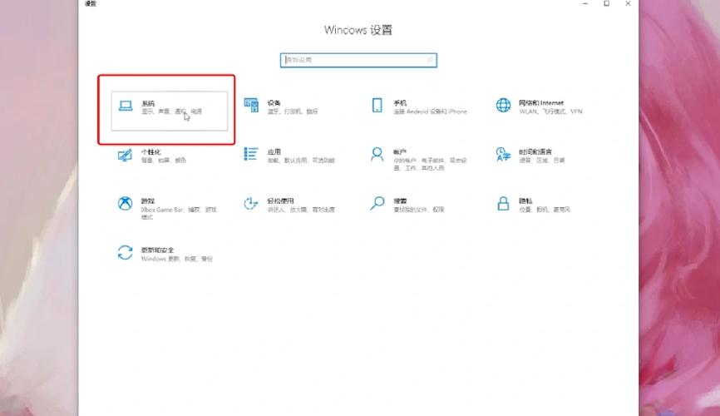Click the 手机 category title text
Image resolution: width=720 pixels, height=416 pixels.
pyautogui.click(x=400, y=103)
